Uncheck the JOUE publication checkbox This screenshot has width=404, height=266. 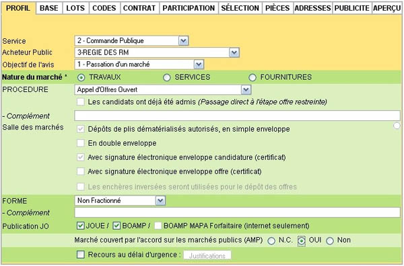(x=81, y=226)
